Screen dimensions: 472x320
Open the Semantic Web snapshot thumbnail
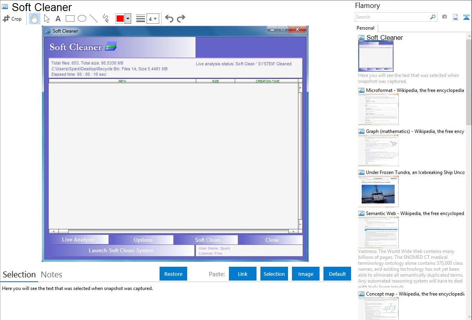tap(378, 232)
